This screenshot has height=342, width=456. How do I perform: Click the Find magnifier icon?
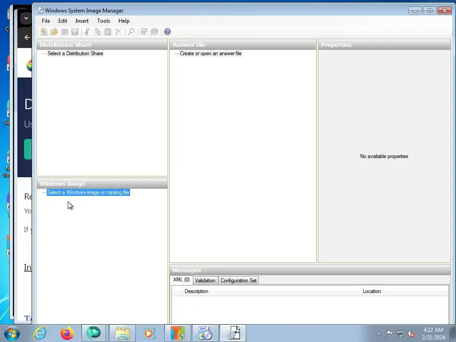(x=131, y=32)
